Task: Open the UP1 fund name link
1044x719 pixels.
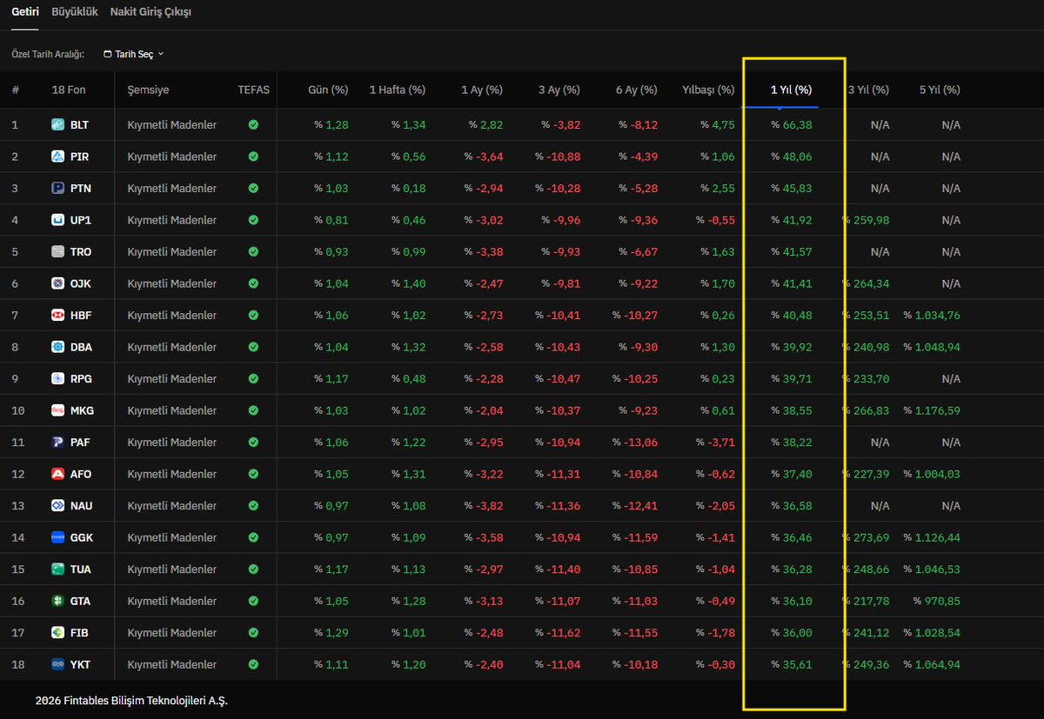Action: tap(80, 220)
